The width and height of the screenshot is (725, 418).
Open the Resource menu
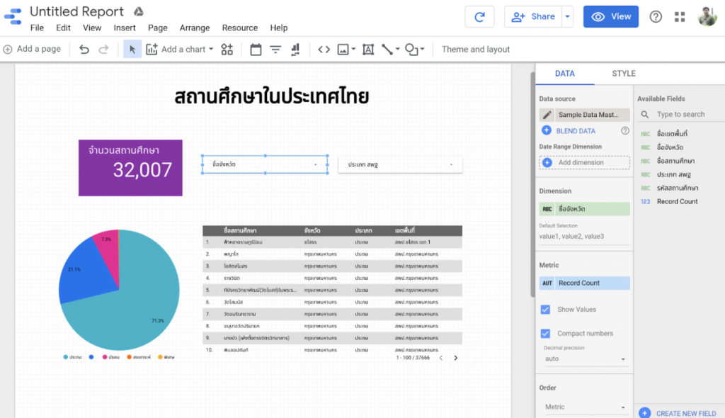tap(240, 28)
